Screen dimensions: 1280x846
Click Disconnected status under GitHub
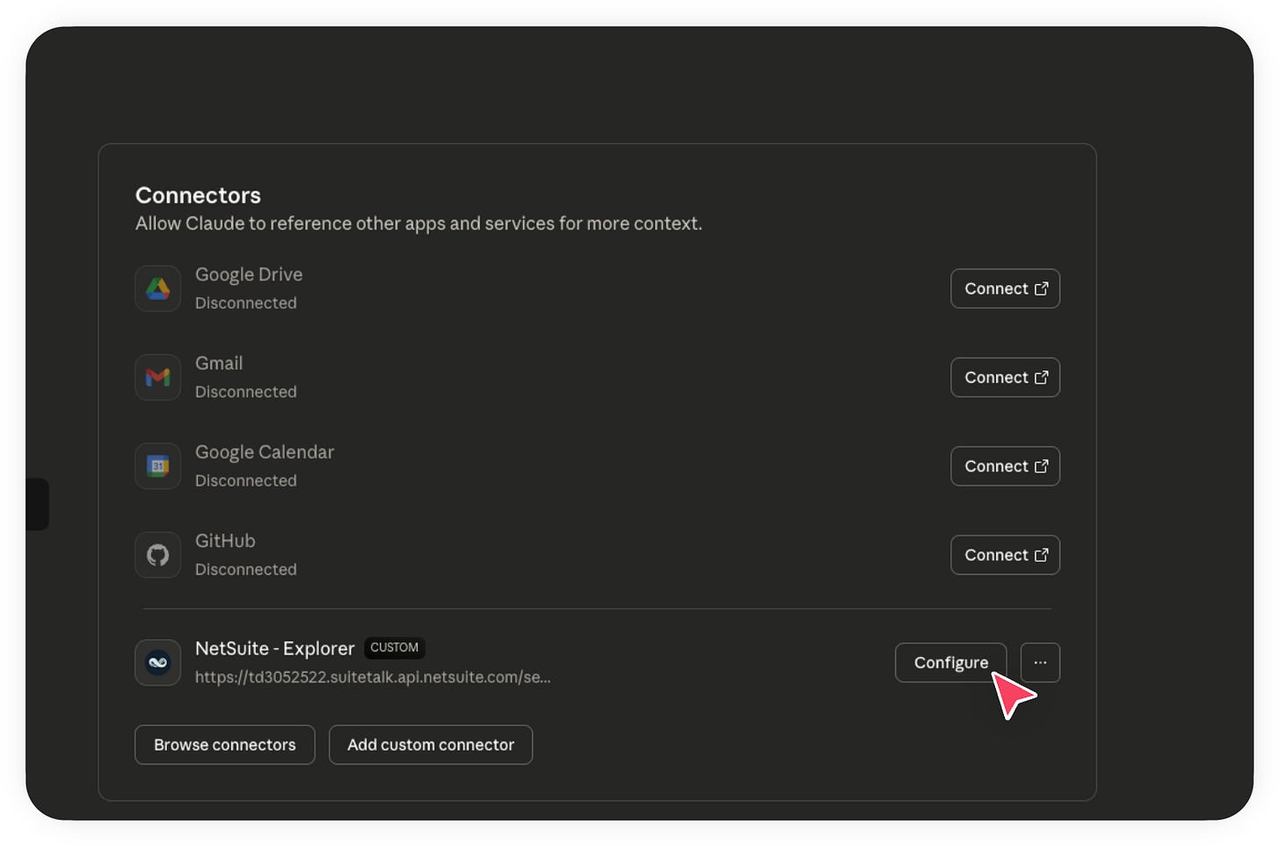click(x=246, y=569)
